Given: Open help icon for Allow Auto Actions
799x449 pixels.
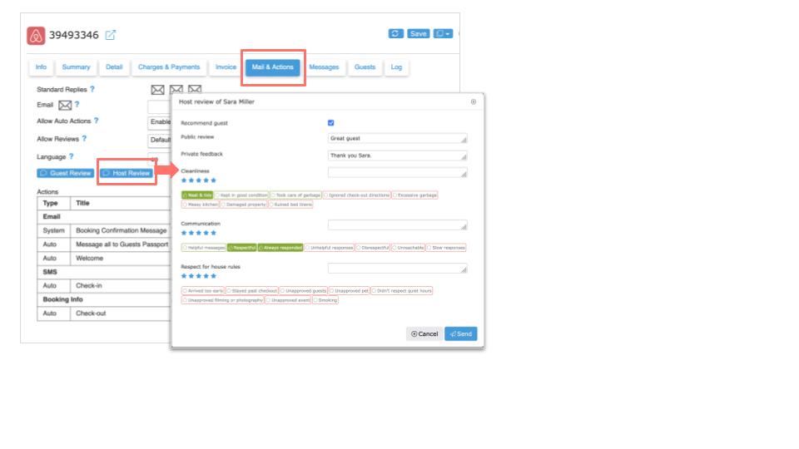Looking at the screenshot, I should click(x=96, y=121).
